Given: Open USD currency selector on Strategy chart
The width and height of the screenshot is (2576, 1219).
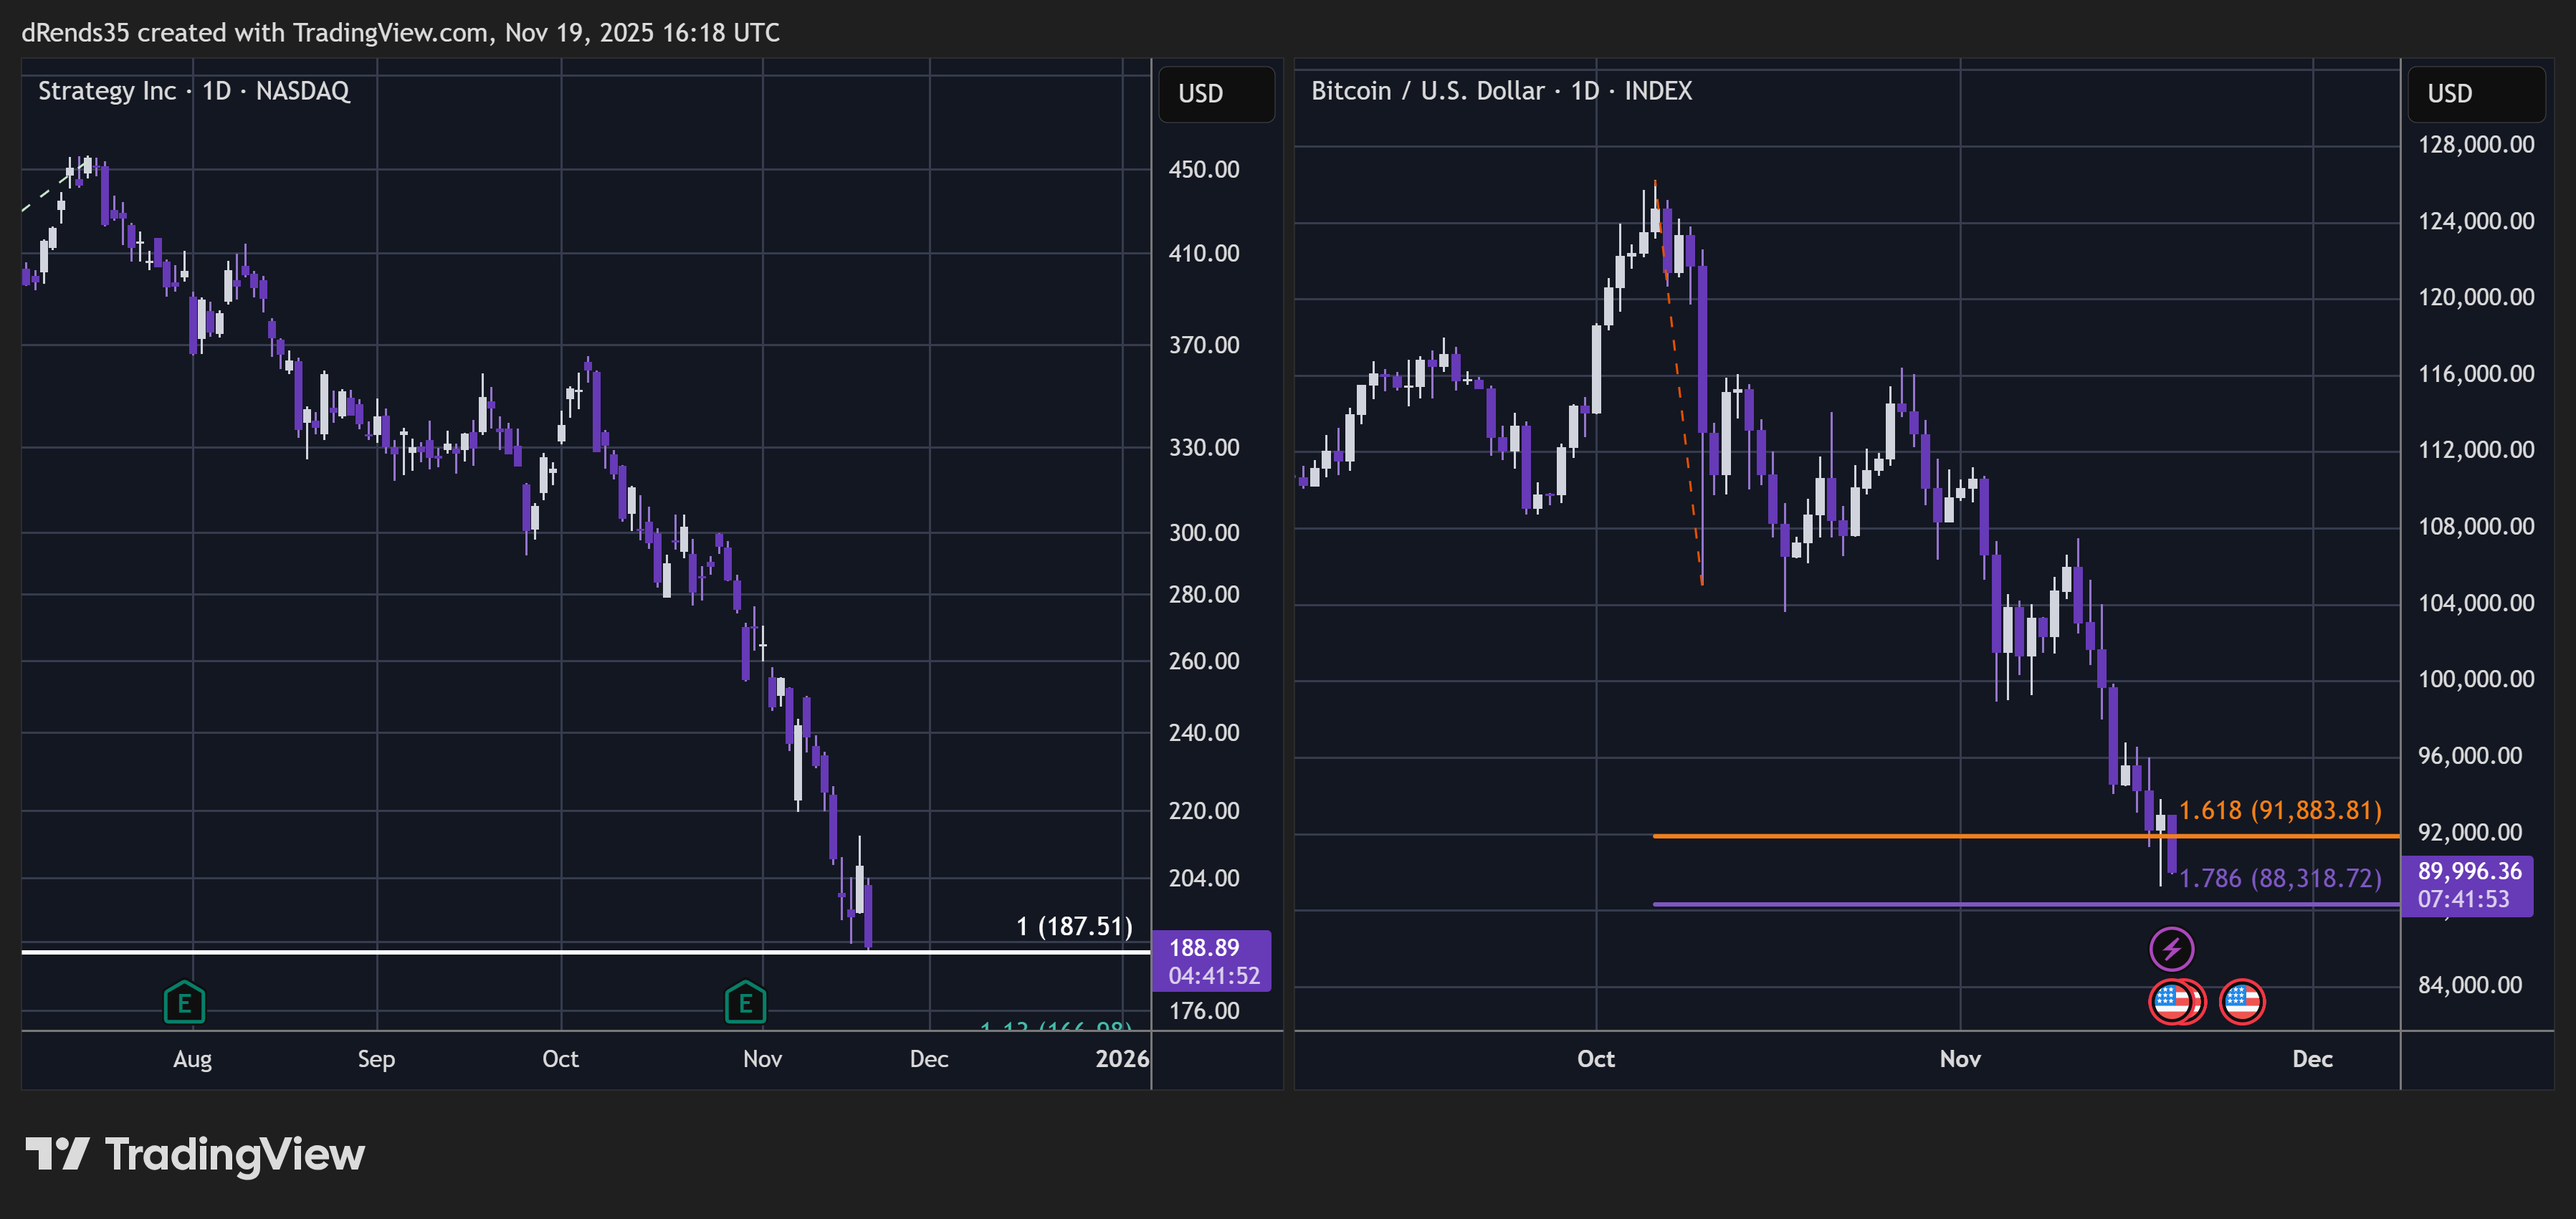Looking at the screenshot, I should [x=1216, y=94].
